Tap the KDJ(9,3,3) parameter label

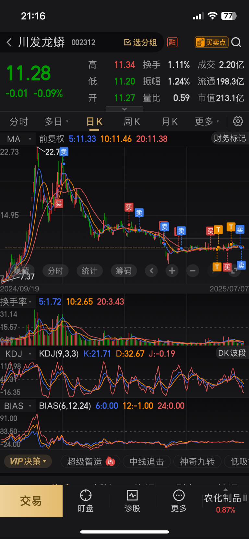click(x=59, y=354)
